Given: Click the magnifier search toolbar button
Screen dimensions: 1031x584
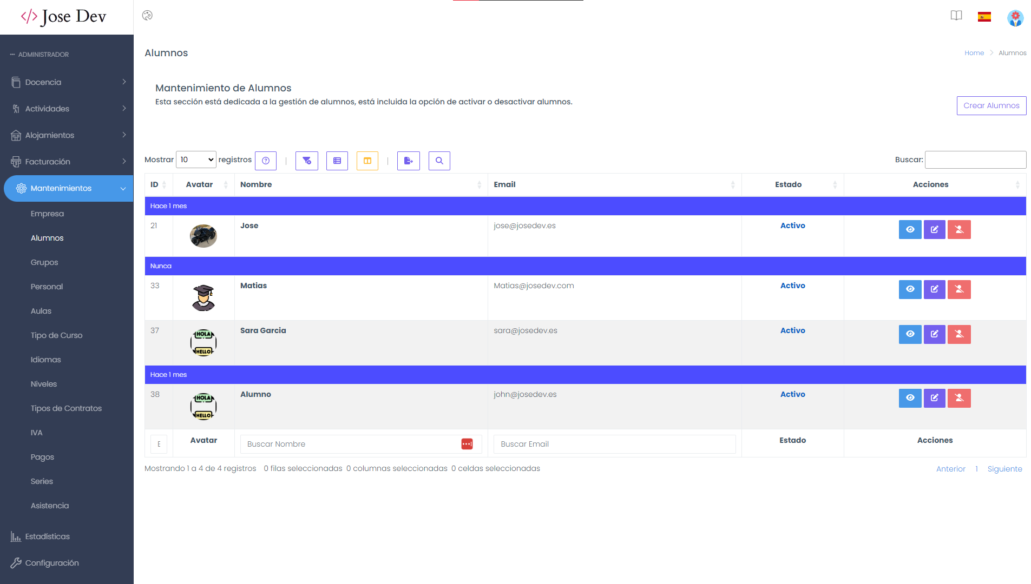Looking at the screenshot, I should point(439,161).
